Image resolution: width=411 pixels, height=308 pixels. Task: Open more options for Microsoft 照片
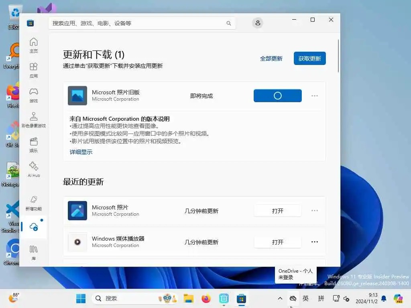click(x=315, y=211)
